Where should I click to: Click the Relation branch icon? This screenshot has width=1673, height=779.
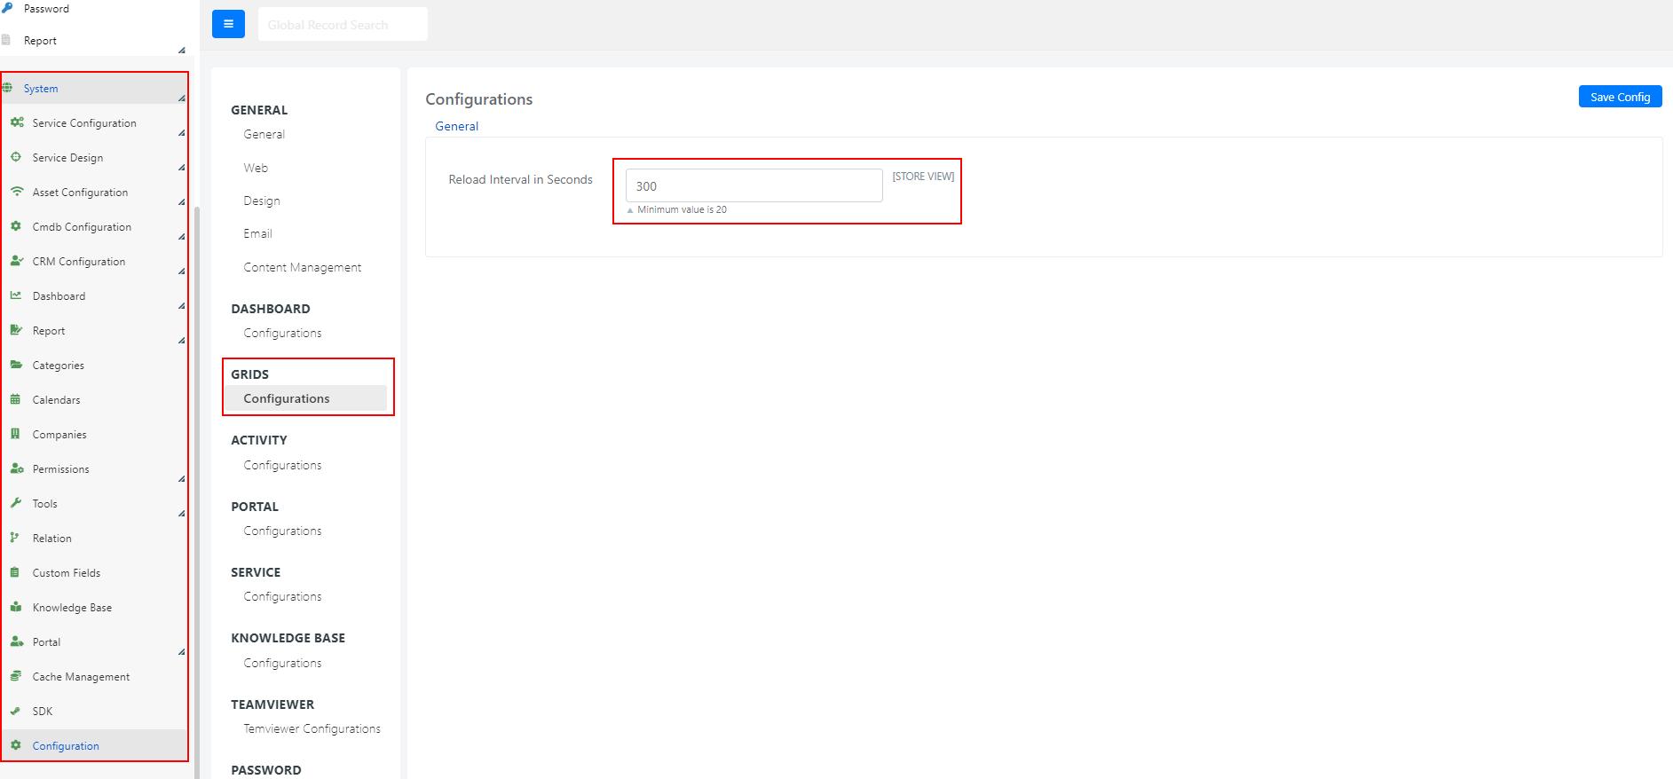(x=14, y=538)
